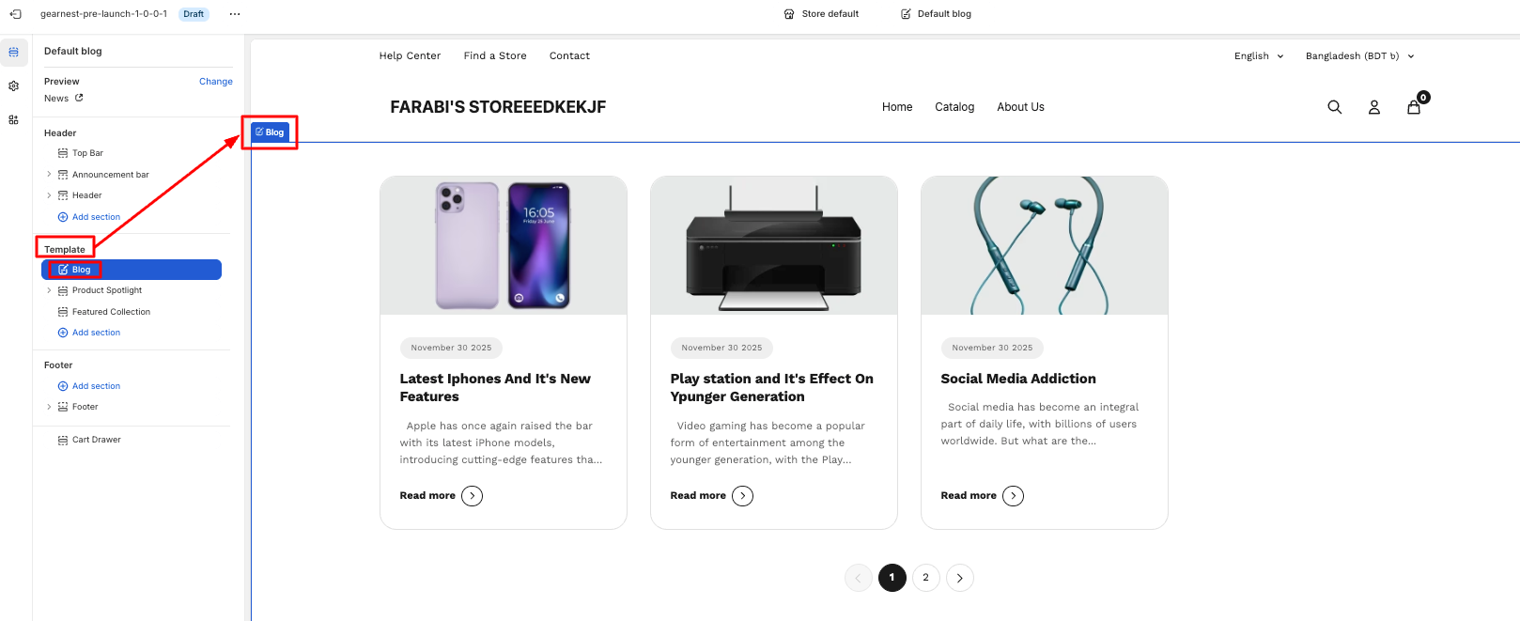Select the Featured Collection section
The height and width of the screenshot is (621, 1520).
(111, 312)
